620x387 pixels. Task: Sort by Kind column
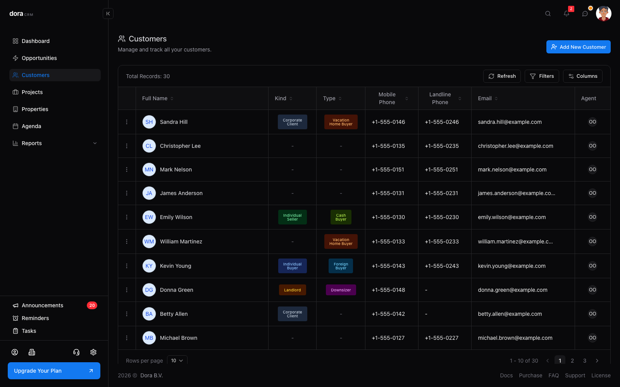coord(284,98)
